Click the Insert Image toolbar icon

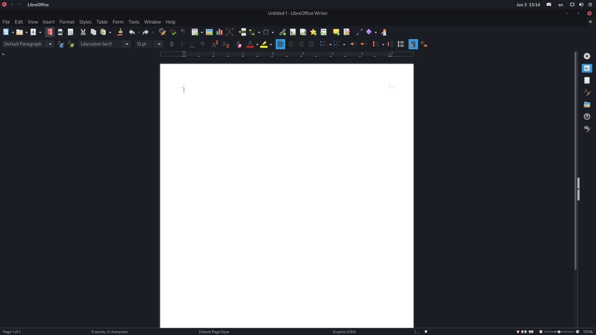click(x=209, y=32)
